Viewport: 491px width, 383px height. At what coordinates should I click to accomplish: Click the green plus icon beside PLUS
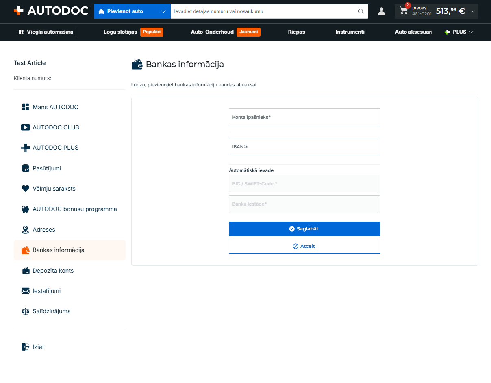tap(447, 32)
